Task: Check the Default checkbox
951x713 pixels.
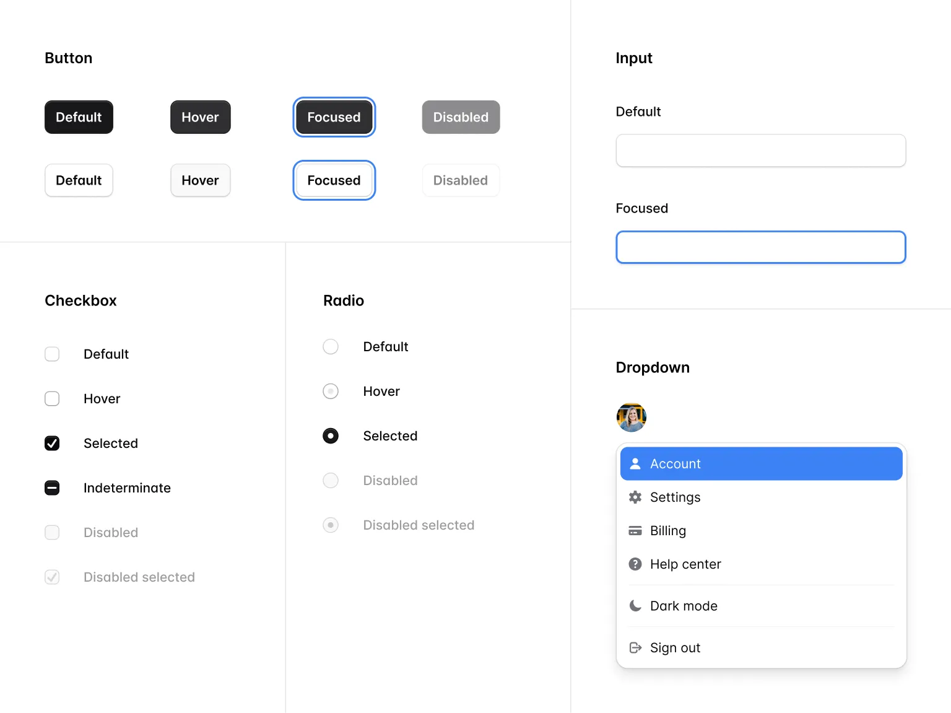Action: [x=52, y=354]
